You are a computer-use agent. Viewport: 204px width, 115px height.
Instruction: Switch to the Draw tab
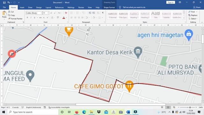[x=30, y=7]
